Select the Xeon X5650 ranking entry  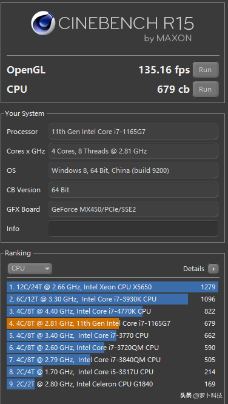(x=113, y=287)
